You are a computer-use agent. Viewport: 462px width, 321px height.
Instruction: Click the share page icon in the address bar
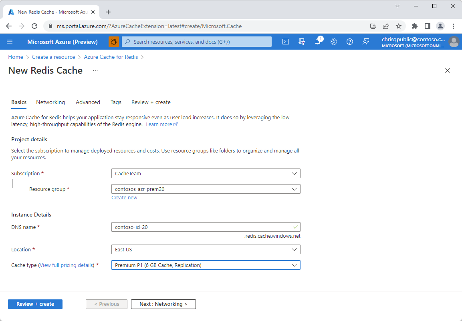386,26
